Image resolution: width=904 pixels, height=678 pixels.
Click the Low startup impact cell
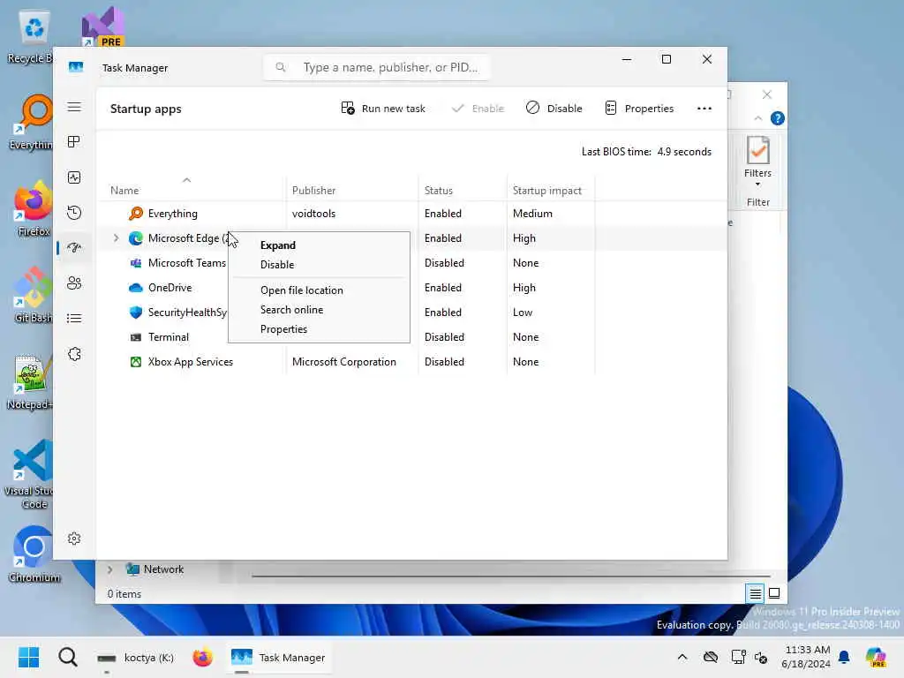(523, 313)
